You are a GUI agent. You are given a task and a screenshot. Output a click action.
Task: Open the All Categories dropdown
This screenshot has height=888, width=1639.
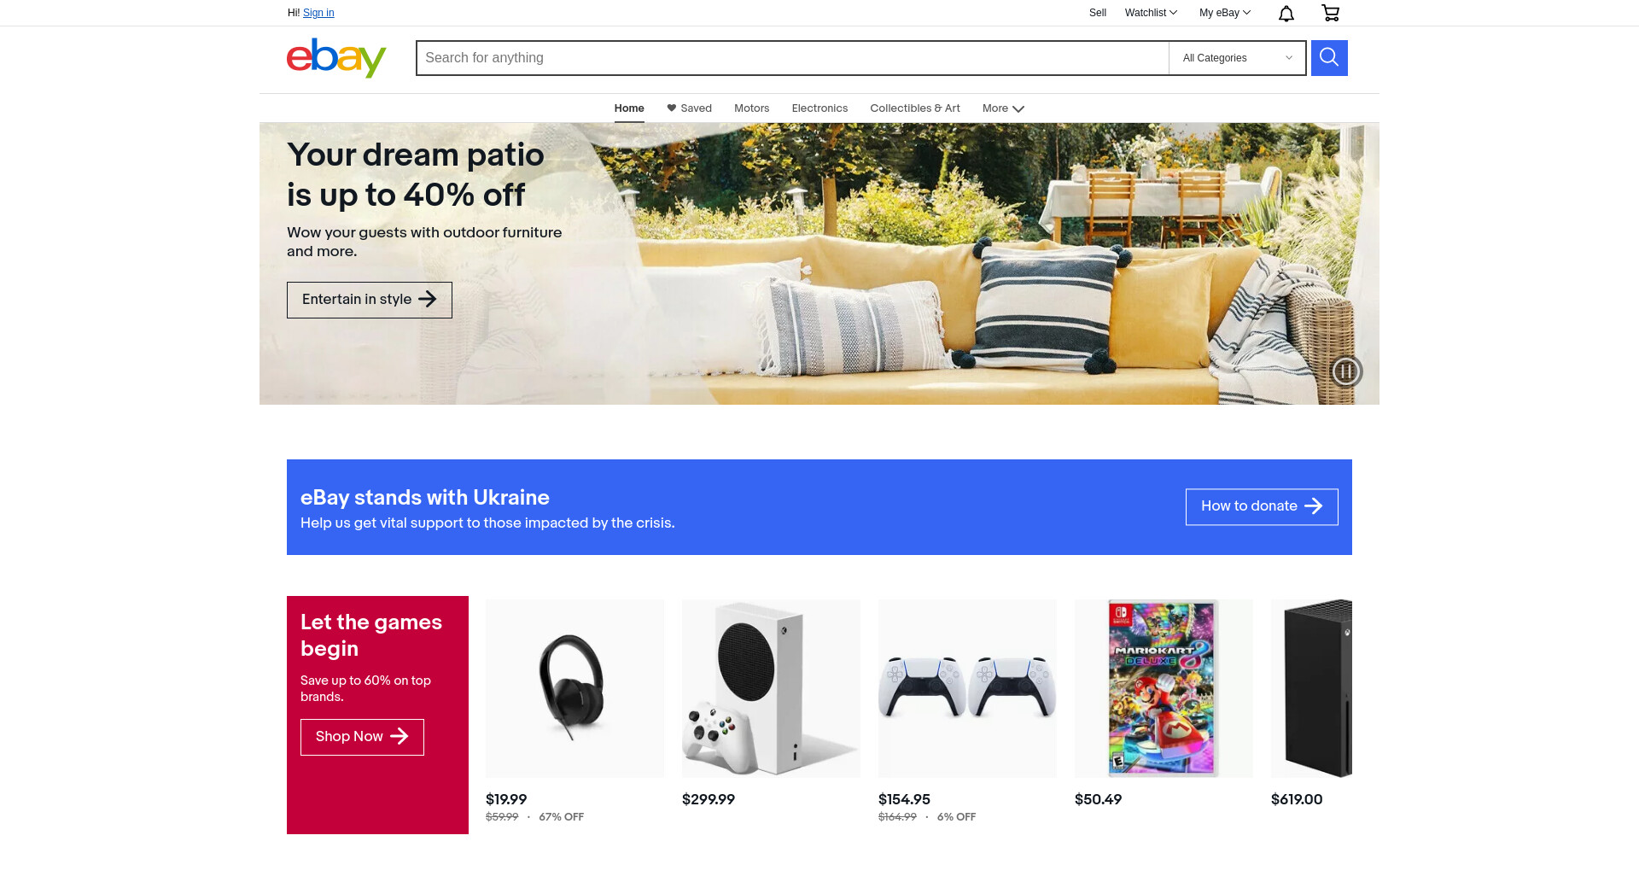1237,58
